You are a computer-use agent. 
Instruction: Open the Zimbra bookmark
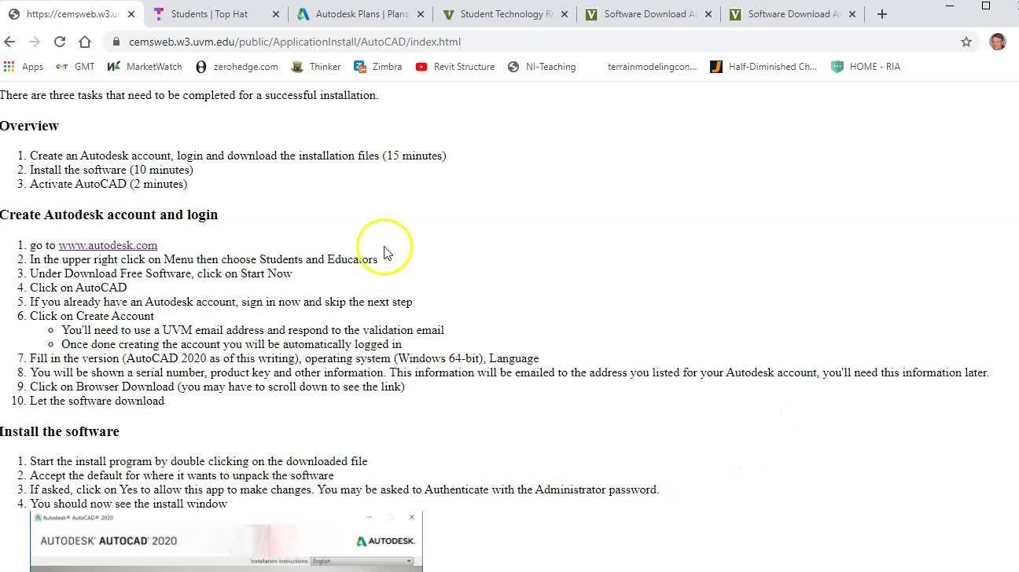click(x=378, y=67)
